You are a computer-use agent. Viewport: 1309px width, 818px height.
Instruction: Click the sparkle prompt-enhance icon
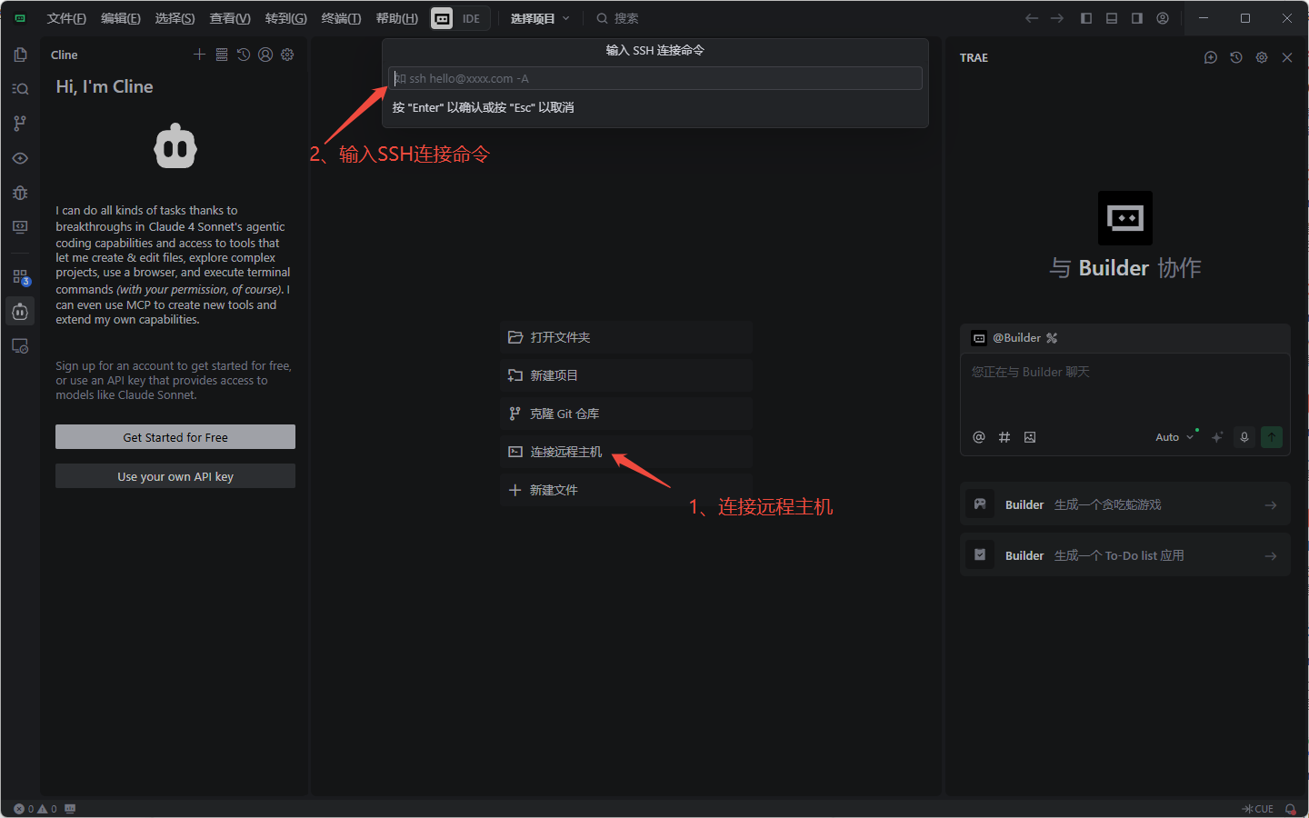coord(1217,437)
